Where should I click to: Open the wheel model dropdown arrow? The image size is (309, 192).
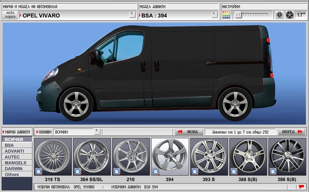pos(214,15)
